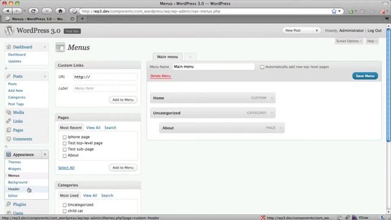The height and width of the screenshot is (220, 391).
Task: Open Background under Appearance menu
Action: click(x=18, y=182)
